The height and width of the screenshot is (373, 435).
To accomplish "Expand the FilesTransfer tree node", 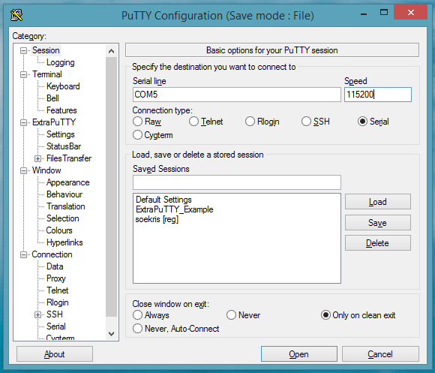I will (x=37, y=159).
